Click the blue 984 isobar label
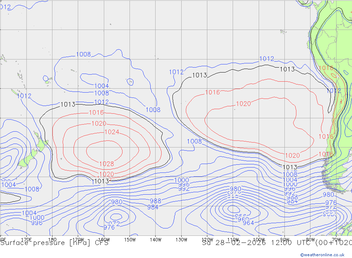Screen dimensions: 352x258 click(153, 207)
